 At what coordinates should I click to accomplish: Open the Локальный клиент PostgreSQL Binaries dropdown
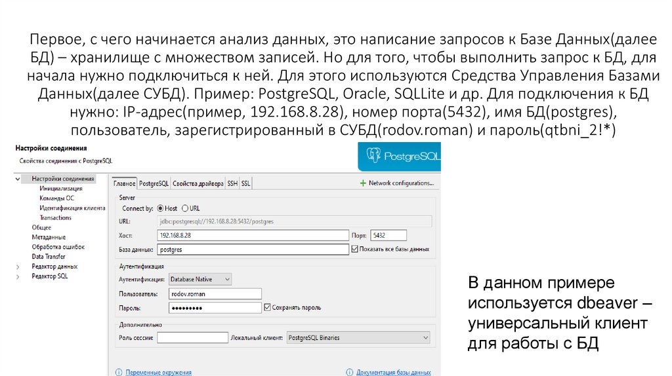click(x=358, y=337)
